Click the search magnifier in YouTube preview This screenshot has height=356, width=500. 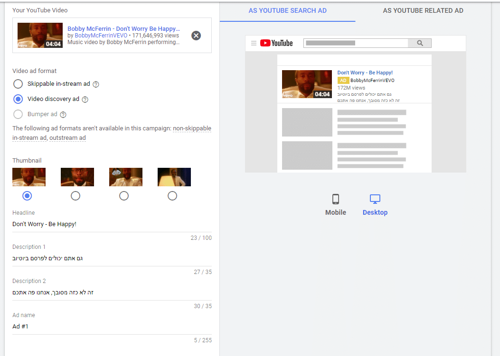420,43
